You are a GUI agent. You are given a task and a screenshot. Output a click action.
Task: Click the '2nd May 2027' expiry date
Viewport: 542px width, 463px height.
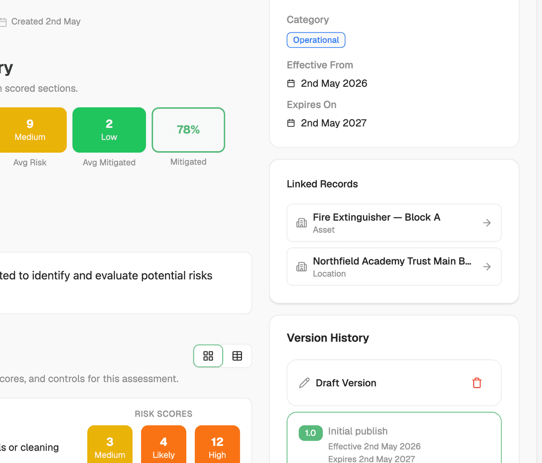(334, 123)
